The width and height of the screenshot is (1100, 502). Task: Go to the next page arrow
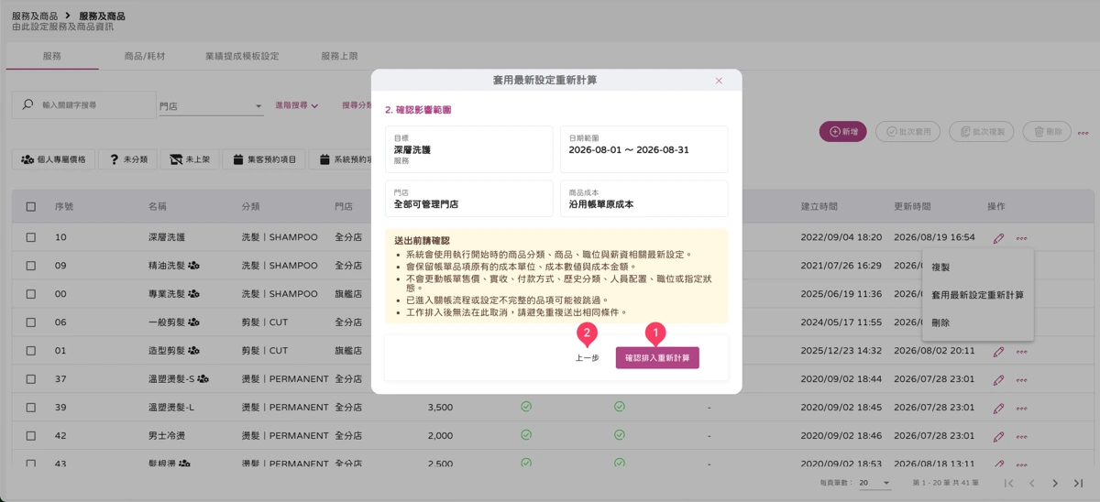click(1055, 483)
